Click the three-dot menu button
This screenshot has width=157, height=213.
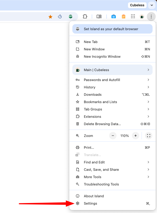151,17
